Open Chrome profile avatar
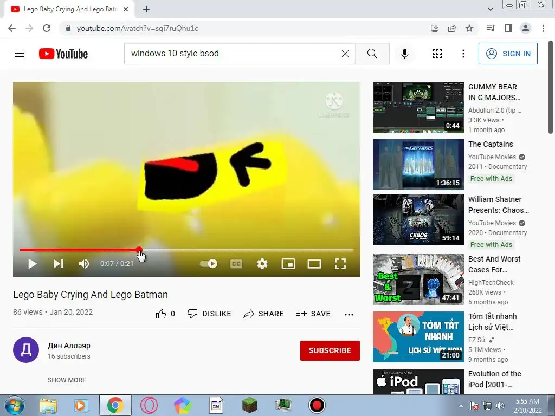 (526, 28)
